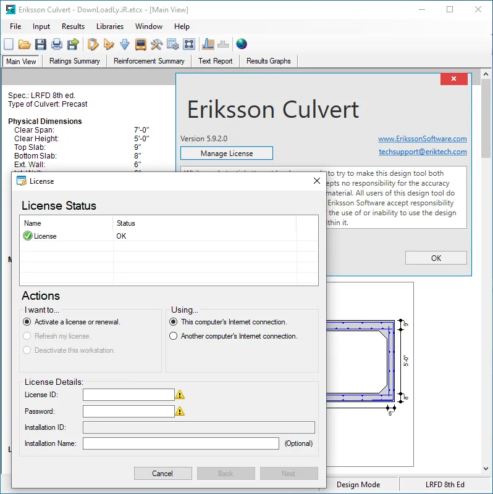Click the License dialog title icon
493x494 pixels.
point(21,181)
